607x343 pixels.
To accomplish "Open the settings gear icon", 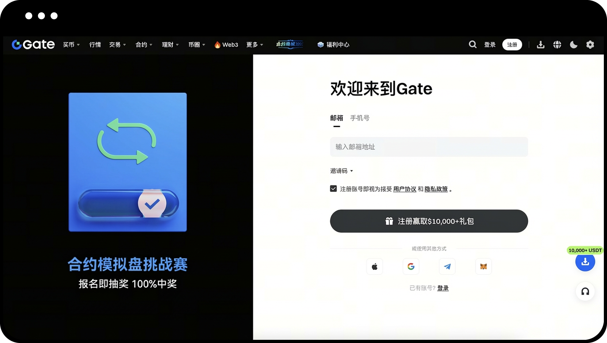I will (x=590, y=45).
